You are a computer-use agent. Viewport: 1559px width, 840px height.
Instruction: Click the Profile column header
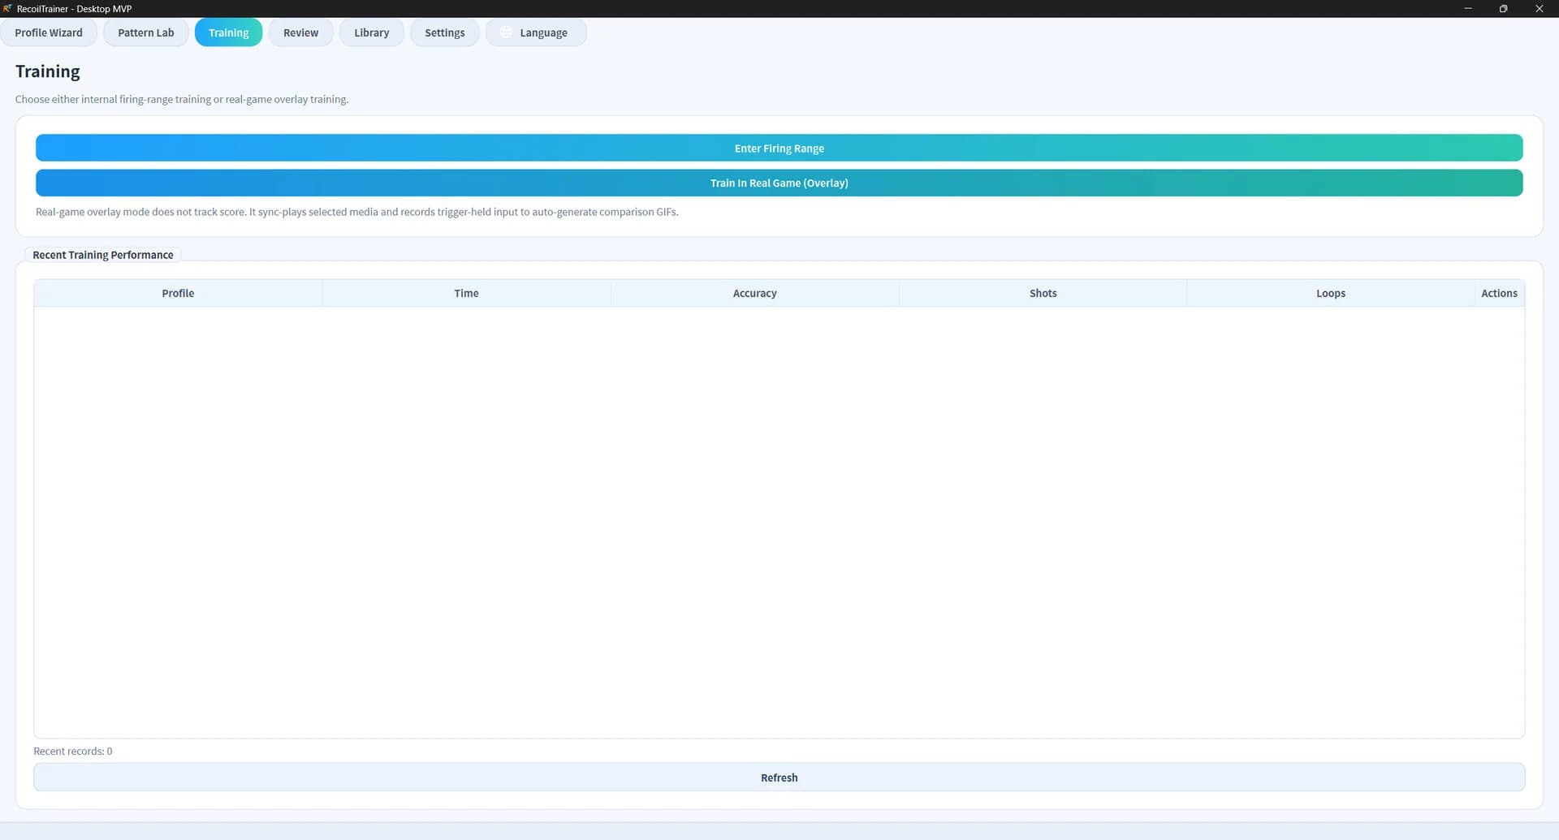click(x=178, y=293)
